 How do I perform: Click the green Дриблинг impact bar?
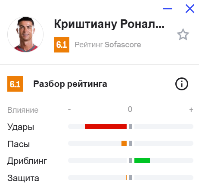point(142,160)
